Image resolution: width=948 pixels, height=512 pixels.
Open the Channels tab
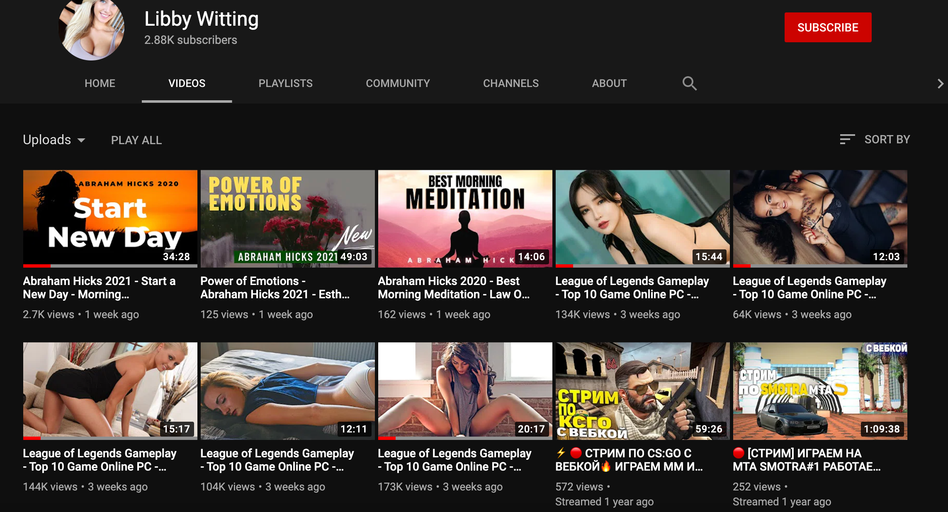click(x=511, y=83)
